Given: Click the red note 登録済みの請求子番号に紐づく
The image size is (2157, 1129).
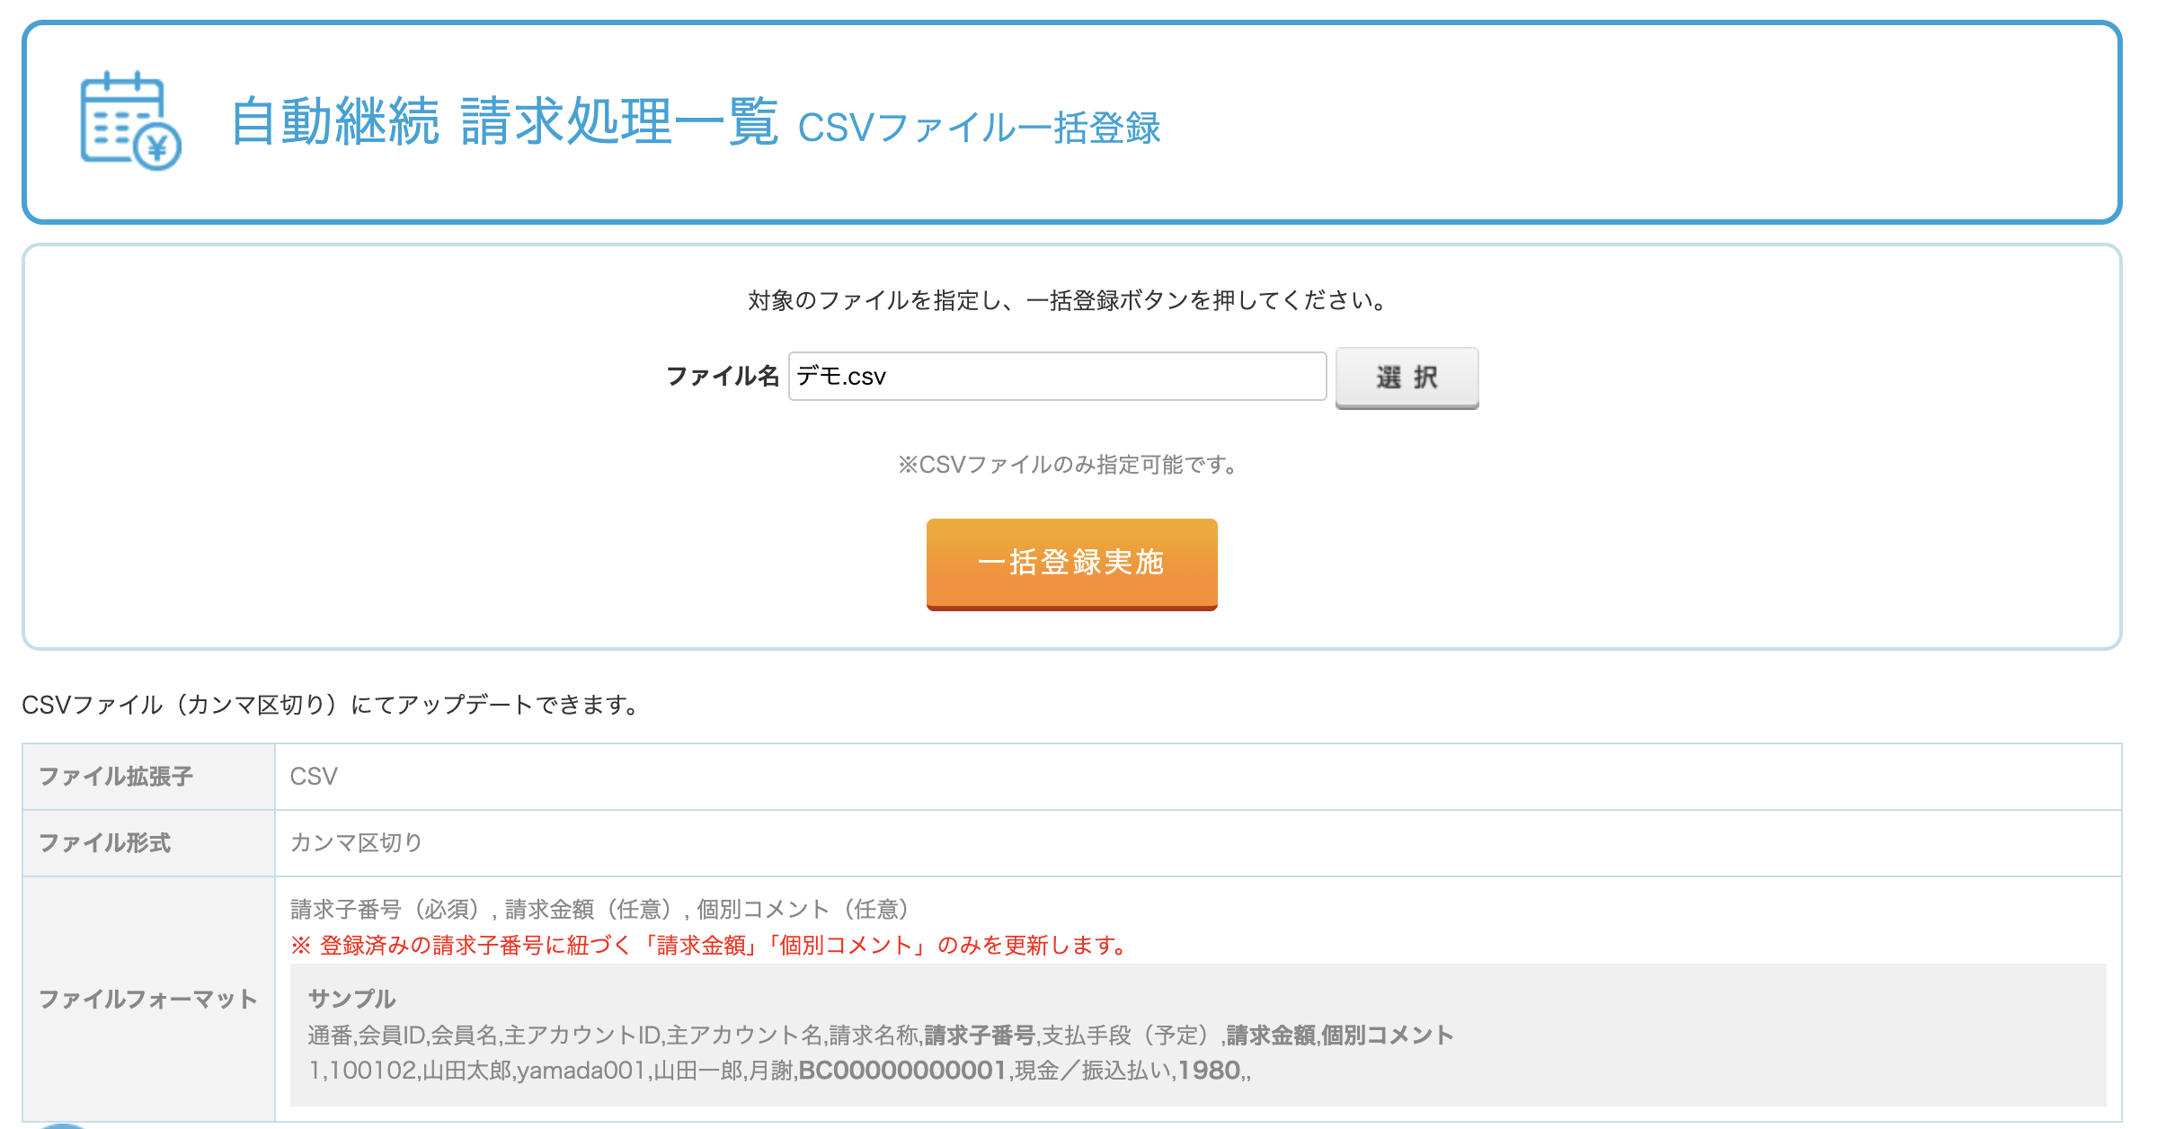Looking at the screenshot, I should 710,946.
